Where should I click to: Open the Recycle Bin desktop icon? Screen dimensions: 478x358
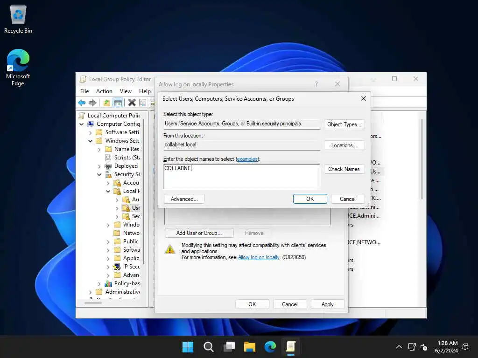click(18, 19)
